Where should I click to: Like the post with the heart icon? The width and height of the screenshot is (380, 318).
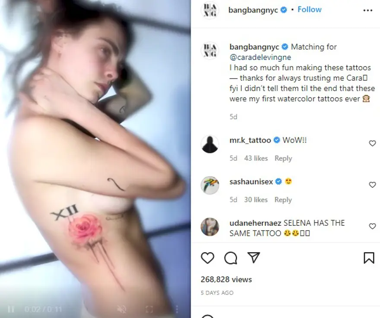208,258
